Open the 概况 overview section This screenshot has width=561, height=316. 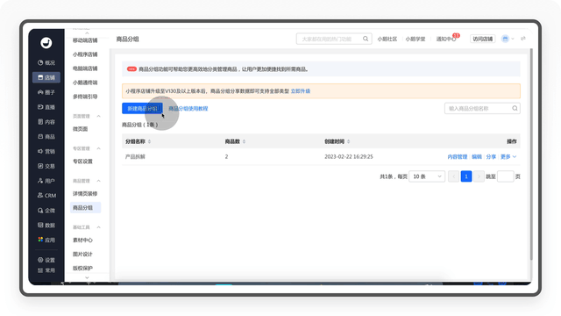(46, 62)
